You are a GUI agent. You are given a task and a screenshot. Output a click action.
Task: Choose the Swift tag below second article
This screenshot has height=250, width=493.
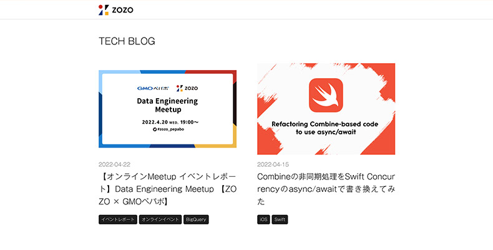pyautogui.click(x=280, y=219)
